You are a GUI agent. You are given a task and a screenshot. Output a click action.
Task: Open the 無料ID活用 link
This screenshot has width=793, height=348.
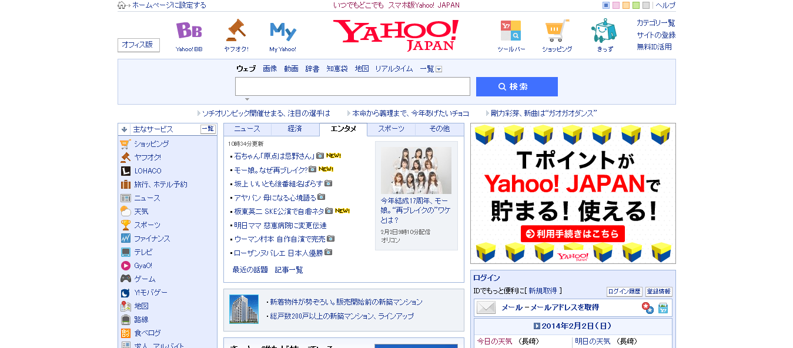click(x=654, y=47)
